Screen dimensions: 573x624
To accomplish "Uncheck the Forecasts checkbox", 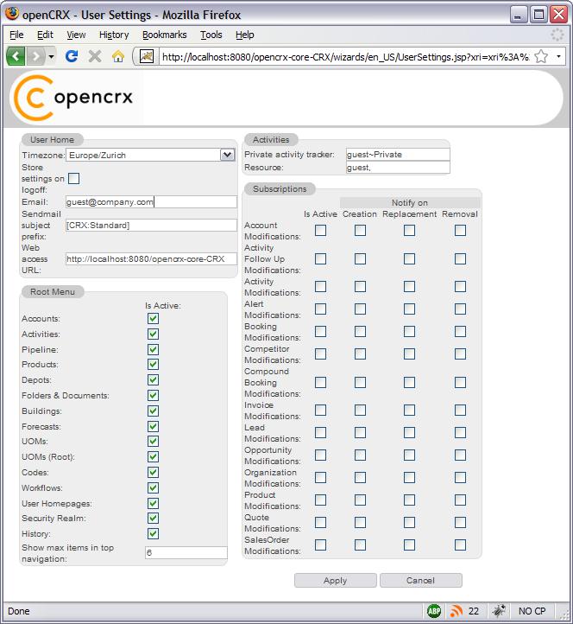I will click(153, 426).
